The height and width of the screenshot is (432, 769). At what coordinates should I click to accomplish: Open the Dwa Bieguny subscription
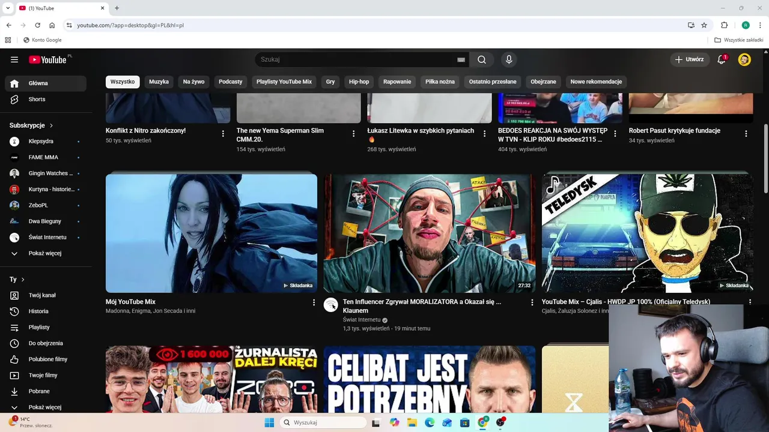coord(46,221)
